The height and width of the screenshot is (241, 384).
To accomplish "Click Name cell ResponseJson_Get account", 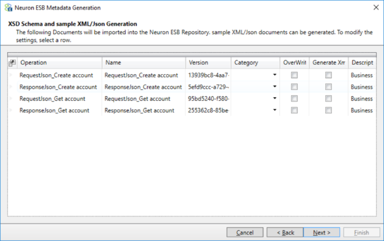I will tap(144, 110).
